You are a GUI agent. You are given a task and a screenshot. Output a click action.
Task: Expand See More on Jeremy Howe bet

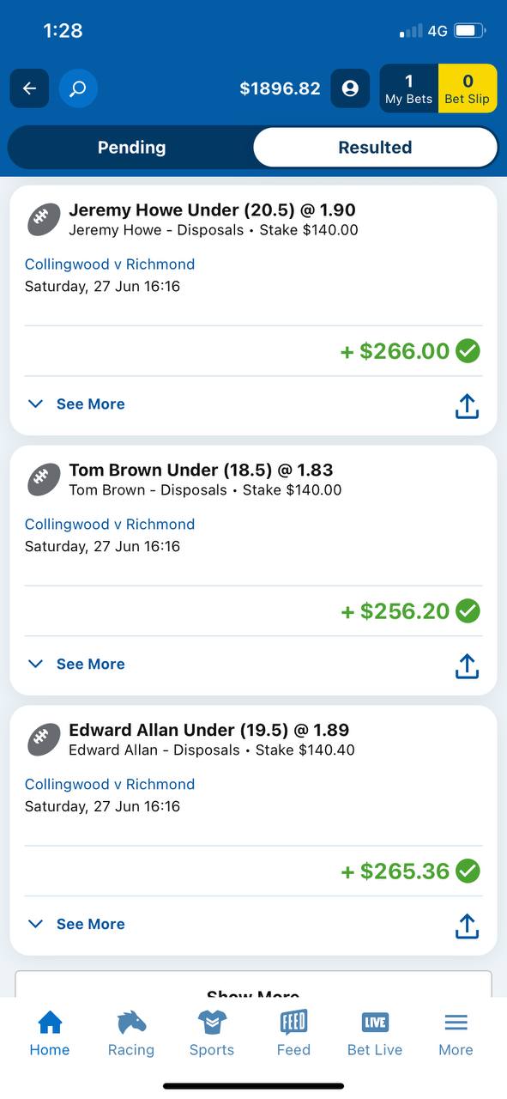coord(76,404)
